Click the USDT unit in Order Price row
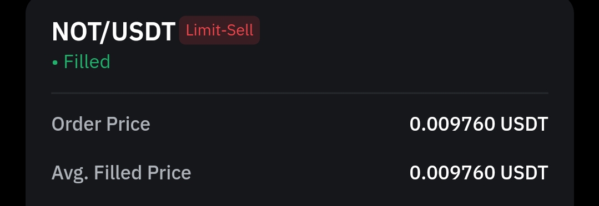The width and height of the screenshot is (599, 206). (x=524, y=124)
